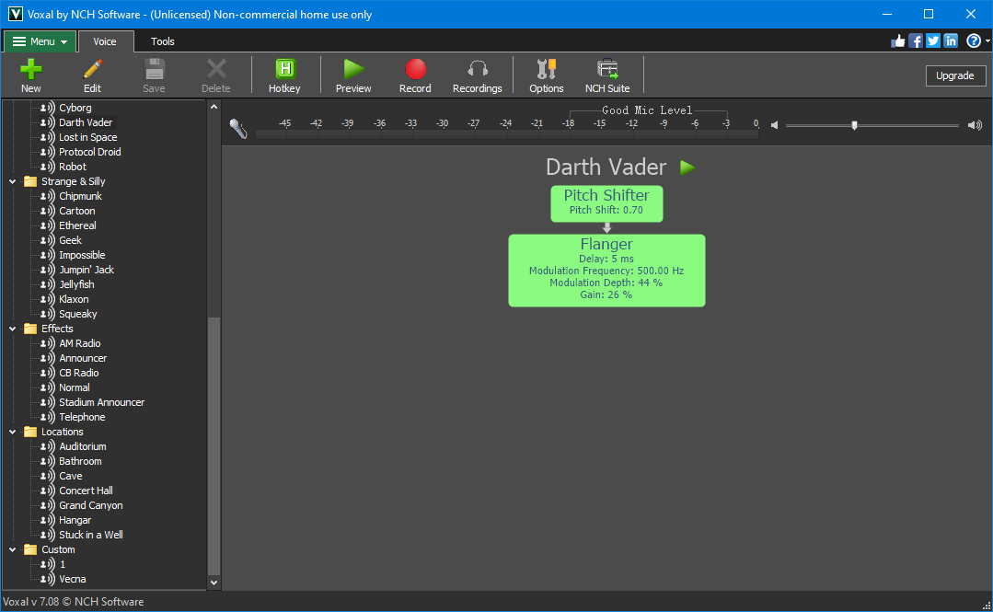Open the Options tools icon

pos(547,68)
